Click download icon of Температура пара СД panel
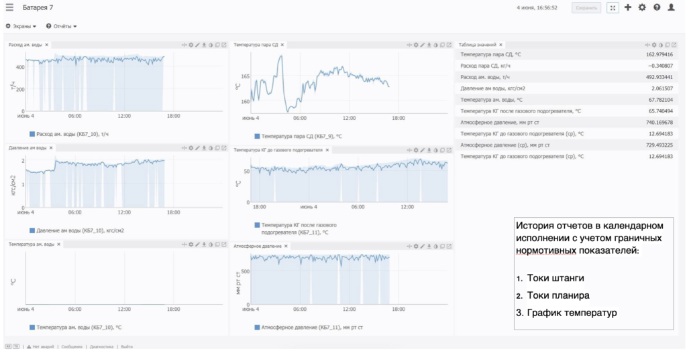 [429, 45]
